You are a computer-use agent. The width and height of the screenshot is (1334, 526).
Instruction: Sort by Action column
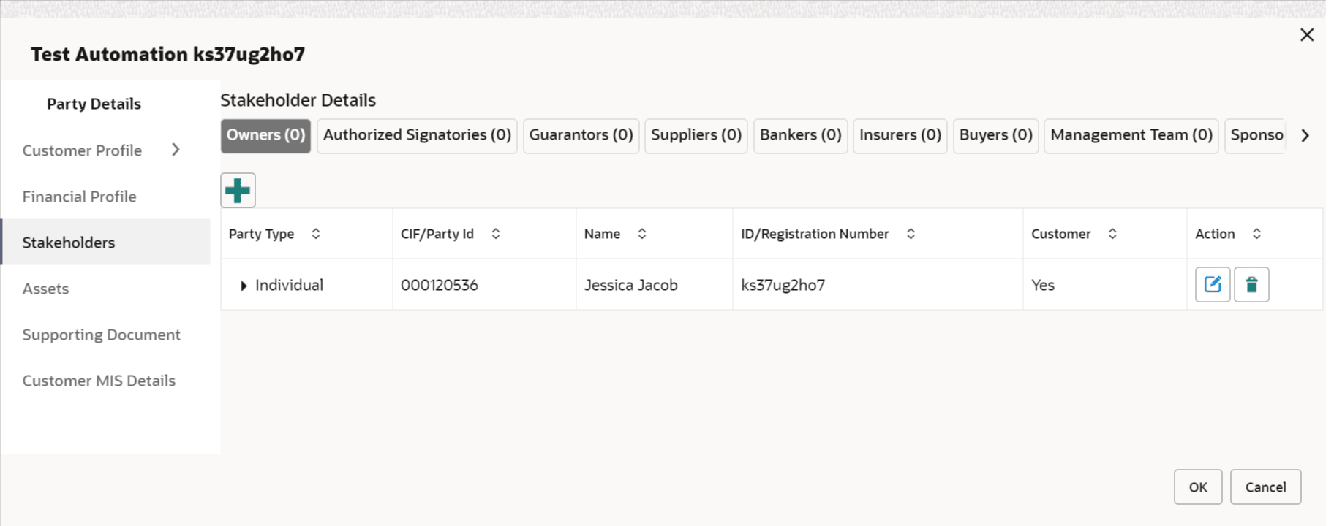point(1256,234)
